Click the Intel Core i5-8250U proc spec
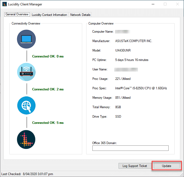This screenshot has height=177, width=184. (x=141, y=88)
